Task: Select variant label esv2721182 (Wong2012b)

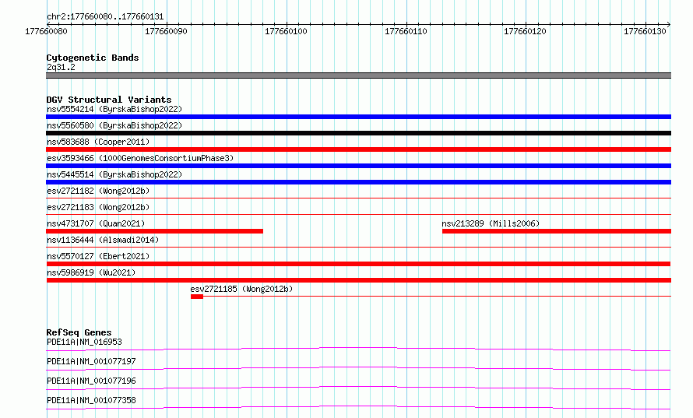Action: pos(98,191)
